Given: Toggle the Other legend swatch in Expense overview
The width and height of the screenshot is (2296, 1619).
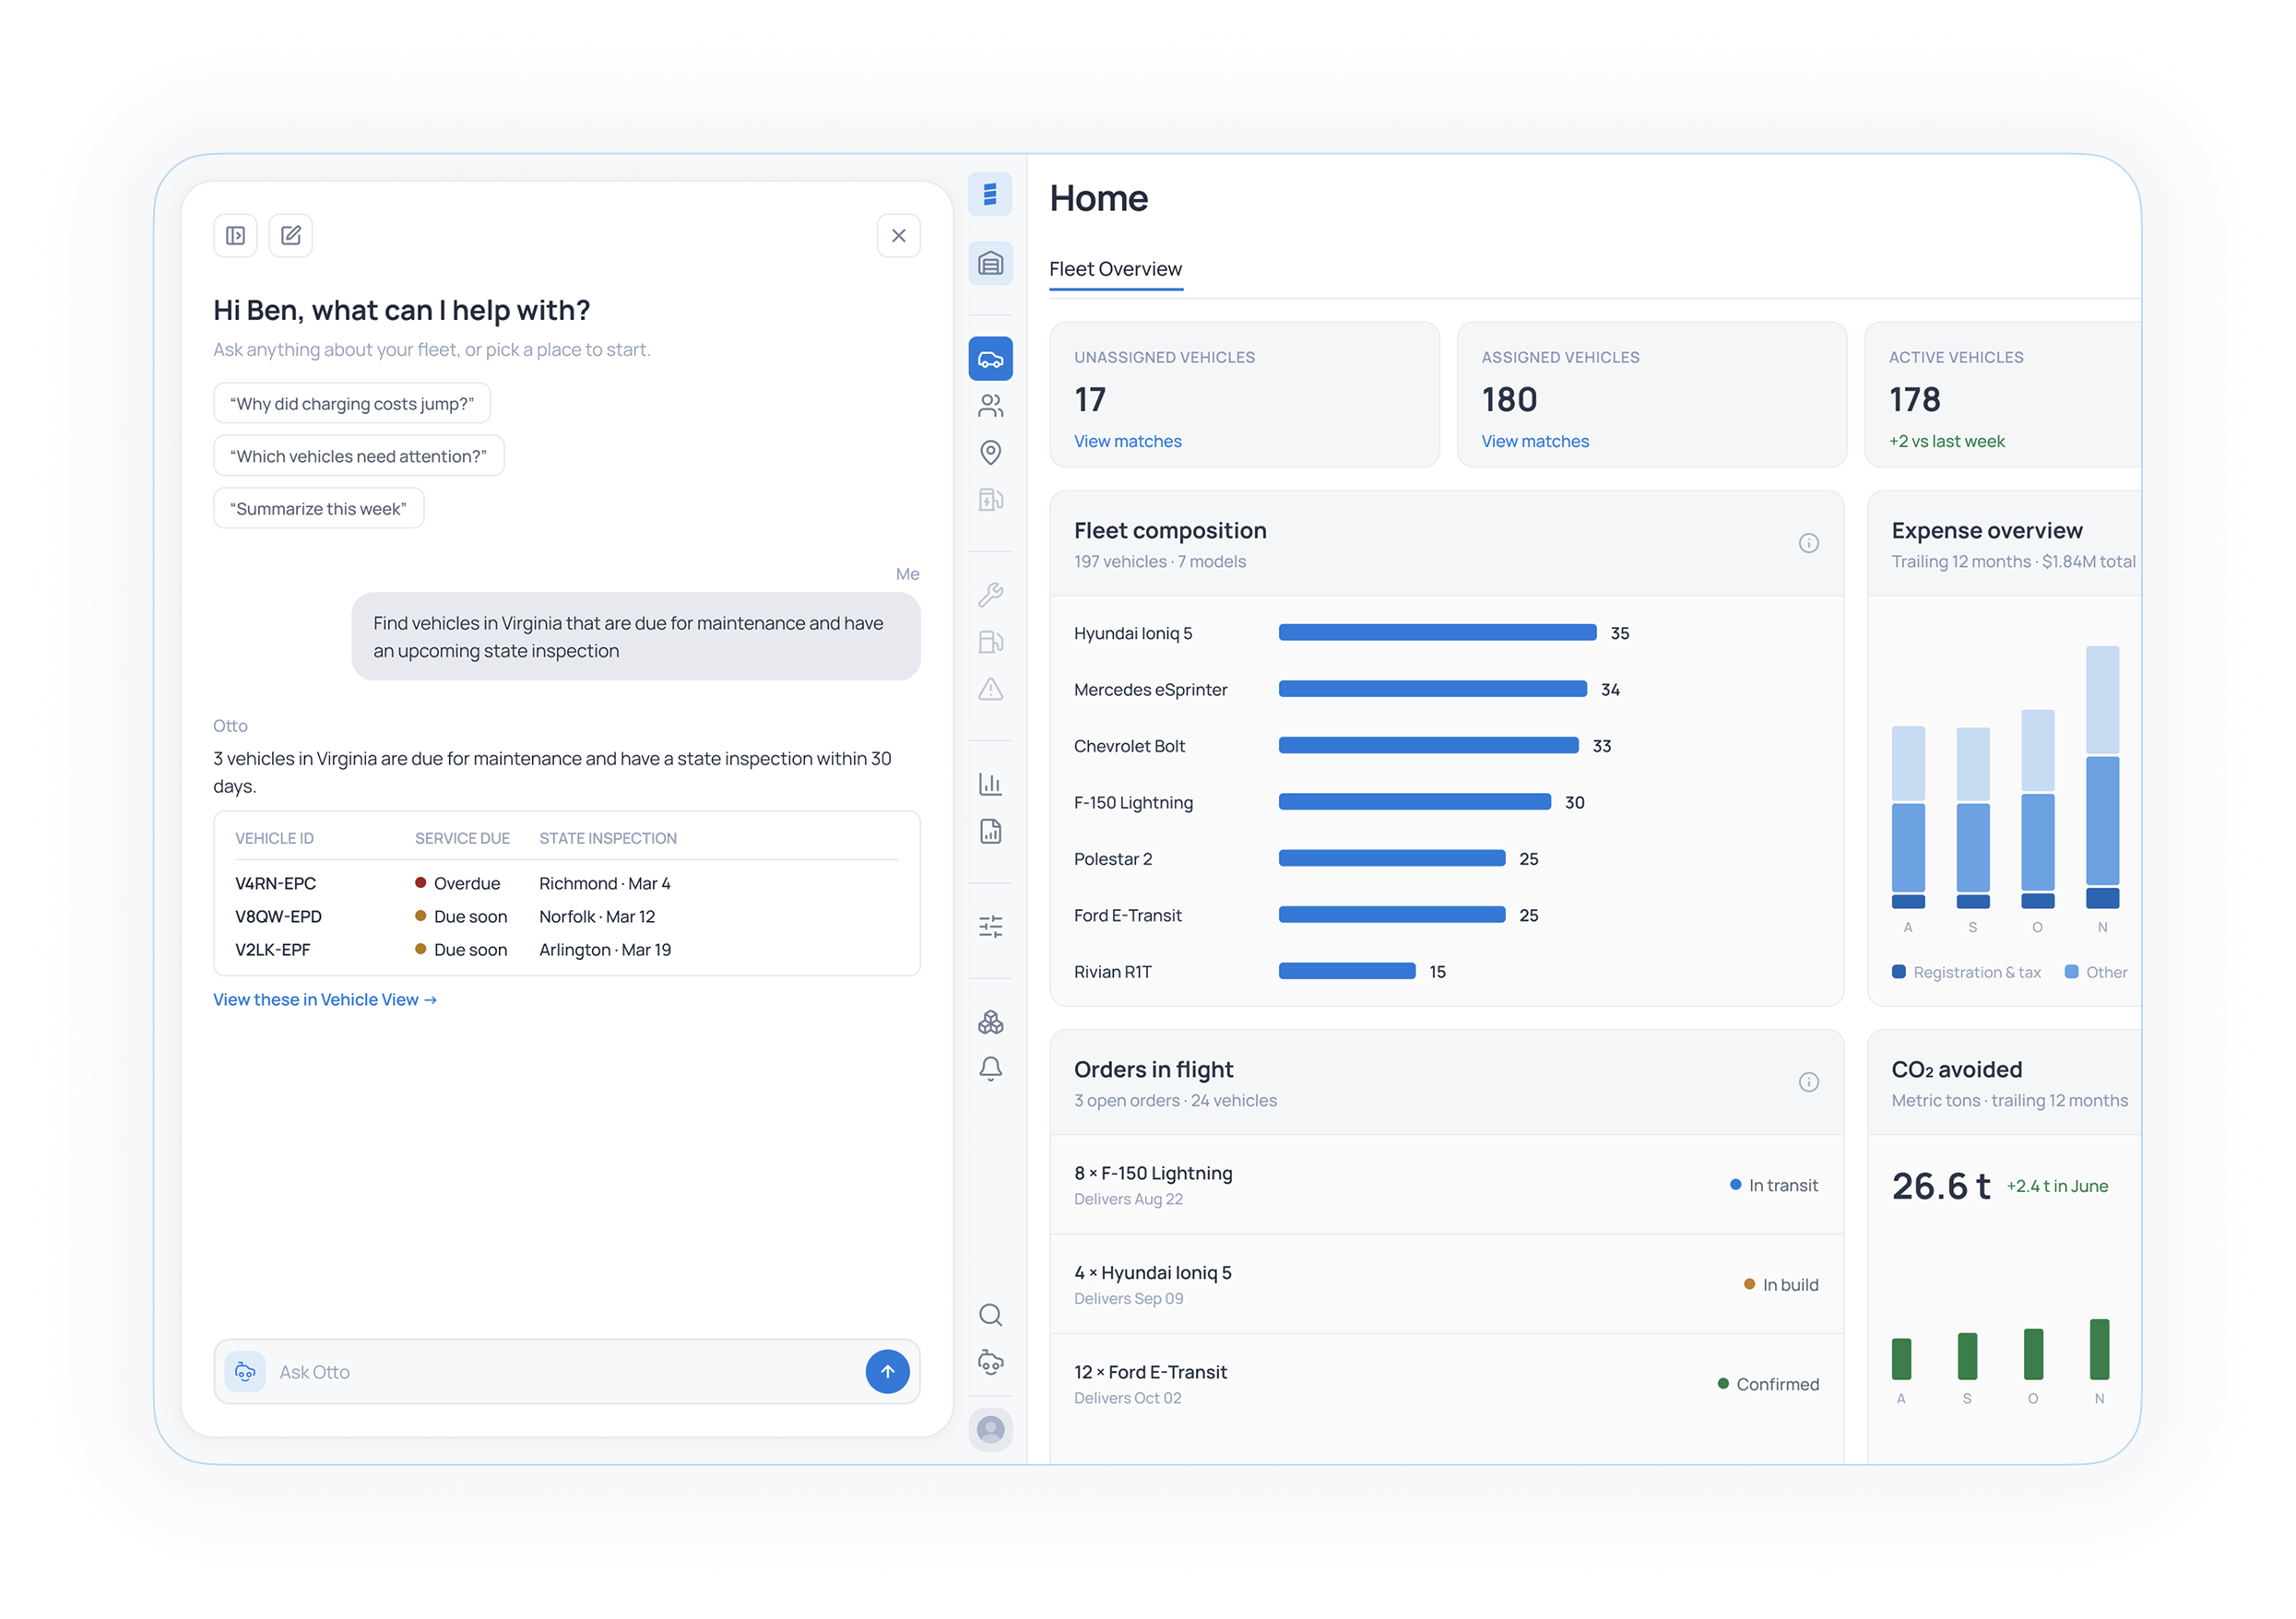Looking at the screenshot, I should click(2071, 972).
